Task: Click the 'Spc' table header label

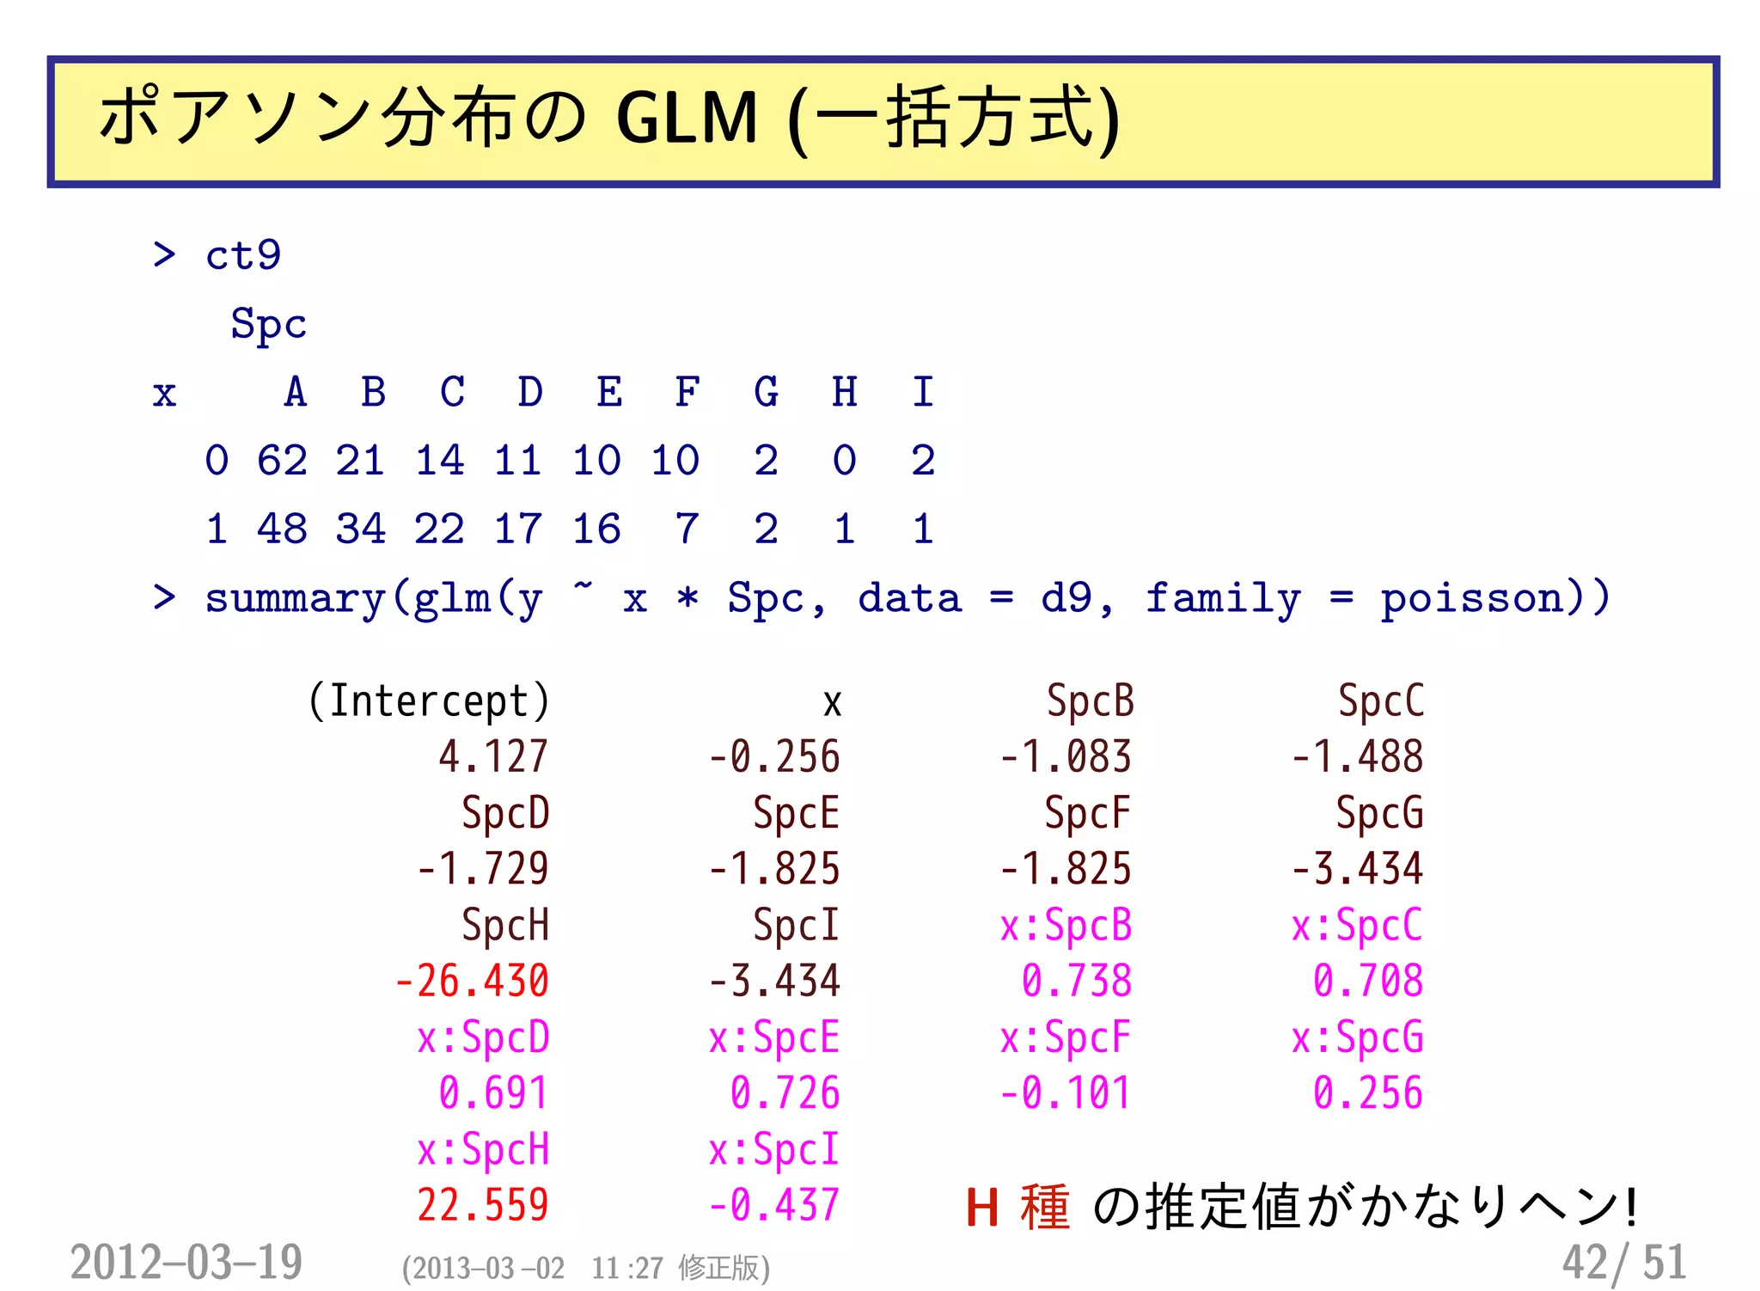Action: tap(269, 325)
